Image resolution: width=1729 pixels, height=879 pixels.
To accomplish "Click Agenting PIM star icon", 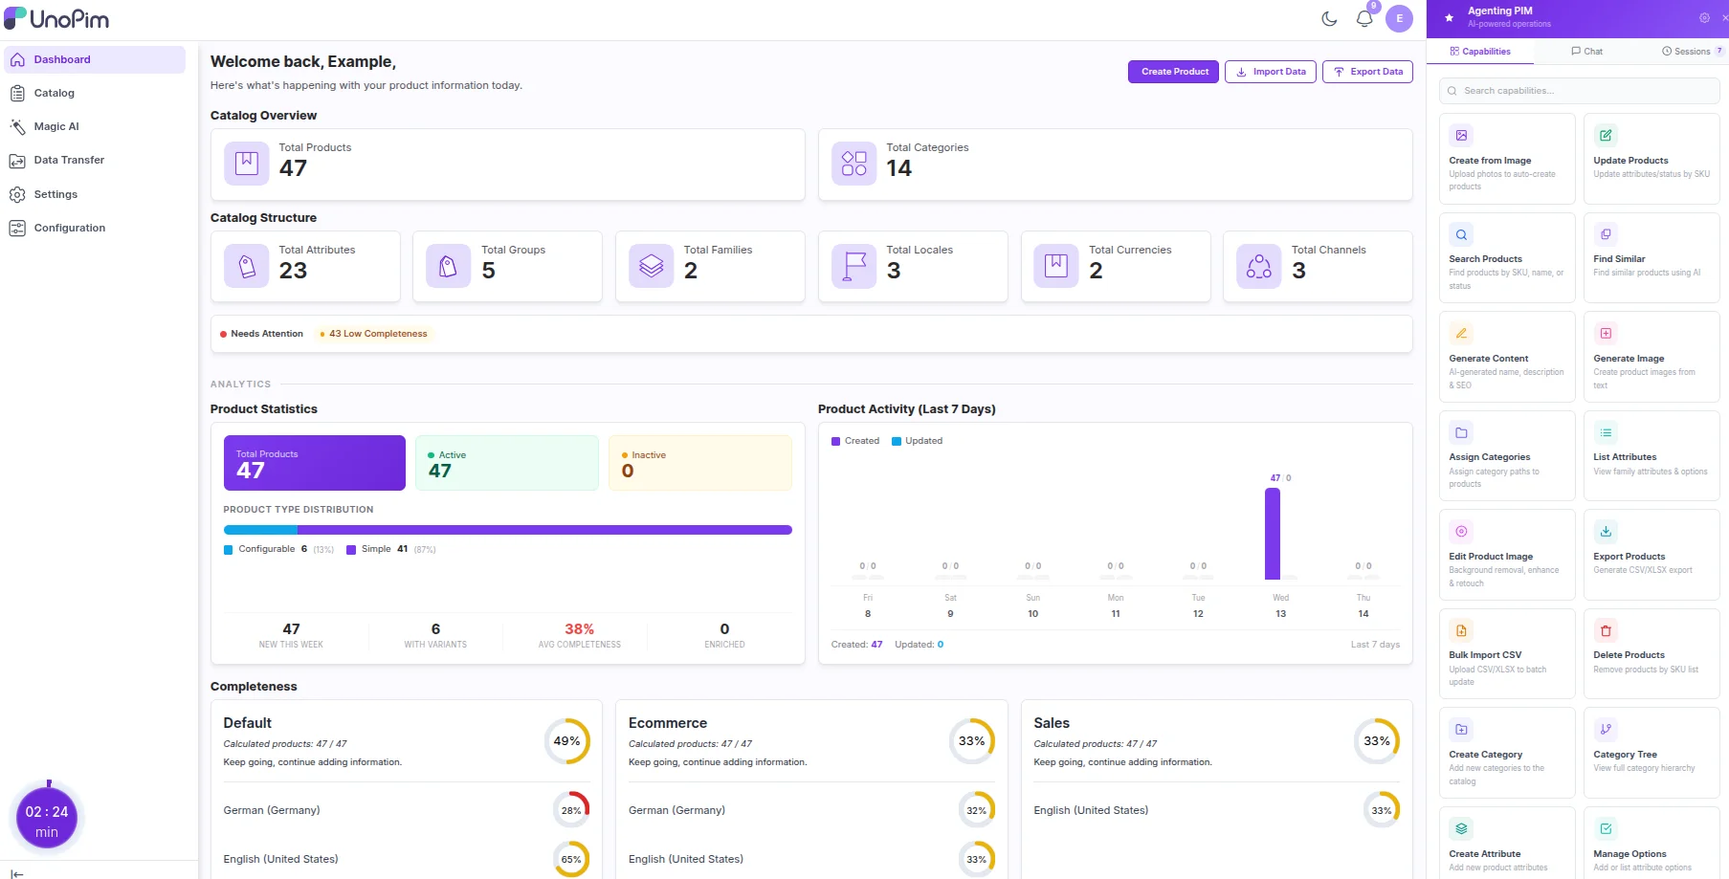I will point(1449,18).
